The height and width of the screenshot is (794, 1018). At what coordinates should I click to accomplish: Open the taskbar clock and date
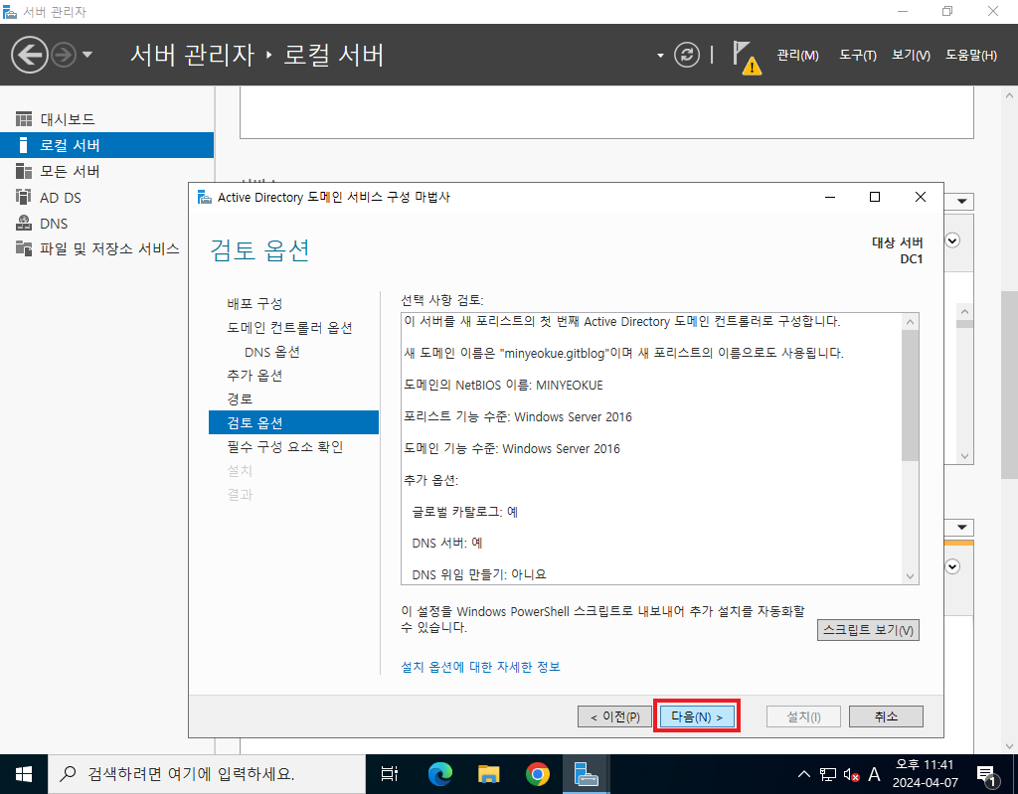tap(926, 774)
